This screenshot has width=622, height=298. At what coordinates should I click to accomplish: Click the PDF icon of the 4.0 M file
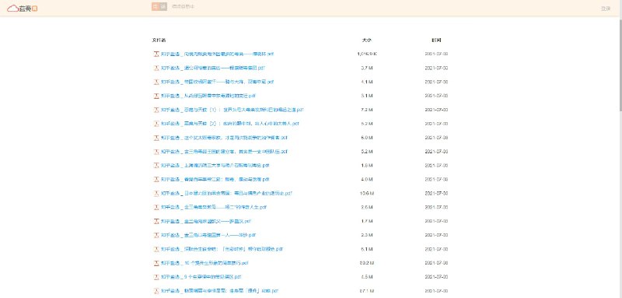(x=156, y=180)
